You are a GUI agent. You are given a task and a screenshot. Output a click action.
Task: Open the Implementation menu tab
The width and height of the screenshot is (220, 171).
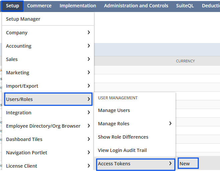pos(78,6)
